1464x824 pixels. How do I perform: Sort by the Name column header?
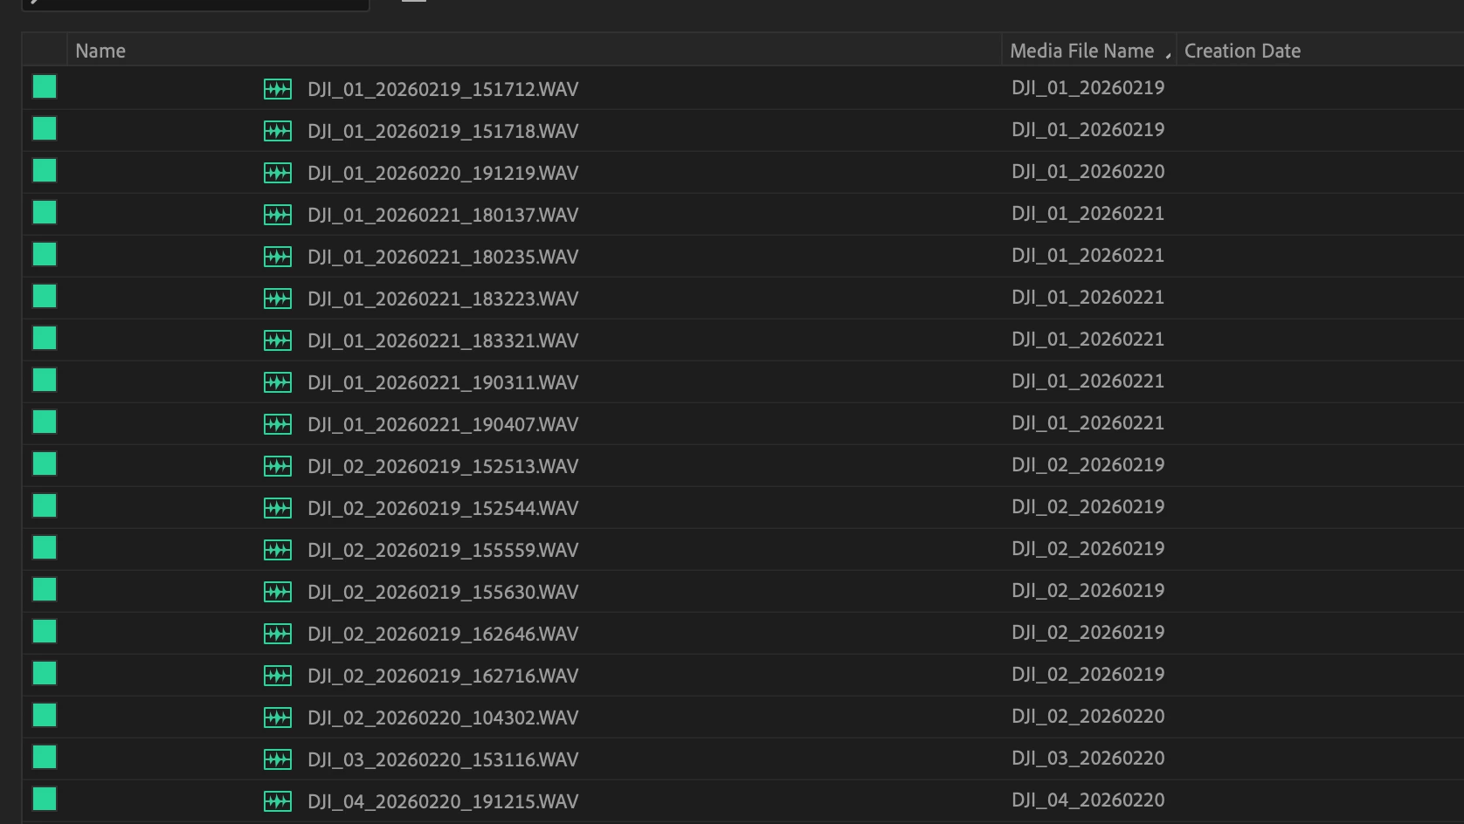534,51
